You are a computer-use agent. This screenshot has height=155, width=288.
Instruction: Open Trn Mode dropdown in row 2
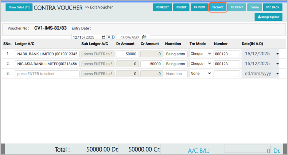click(x=201, y=64)
